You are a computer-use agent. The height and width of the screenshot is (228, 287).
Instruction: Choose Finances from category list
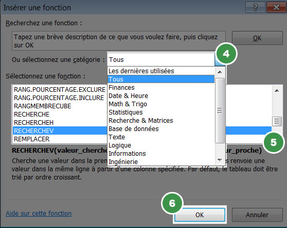click(161, 88)
